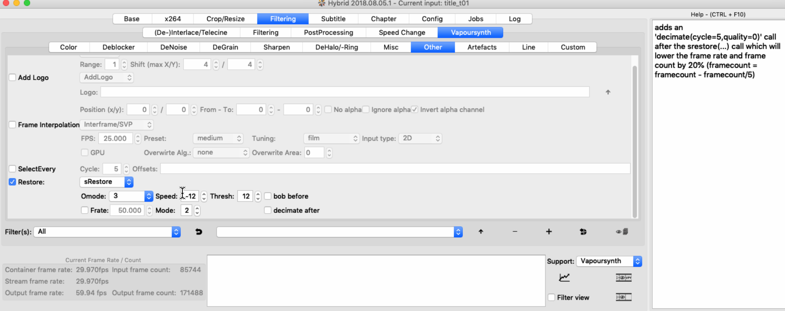Enable the SelectEvery checkbox
This screenshot has height=311, width=785.
13,169
